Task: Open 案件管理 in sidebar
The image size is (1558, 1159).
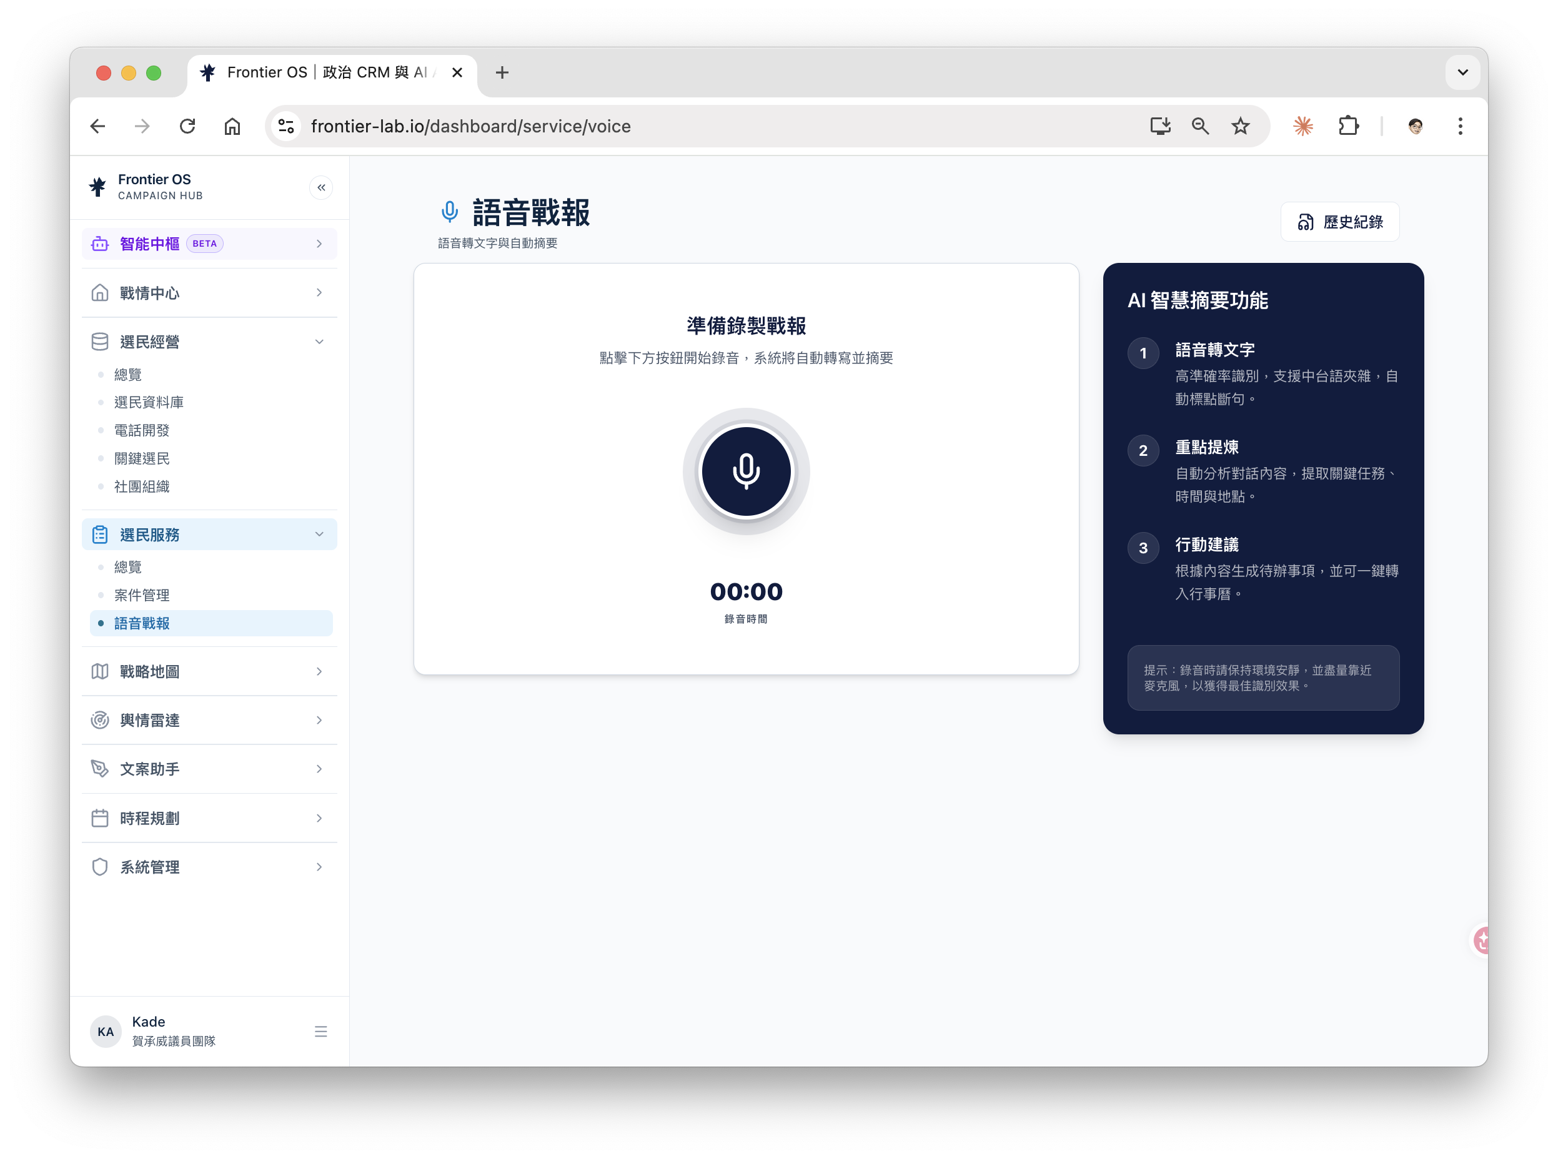Action: pyautogui.click(x=211, y=595)
